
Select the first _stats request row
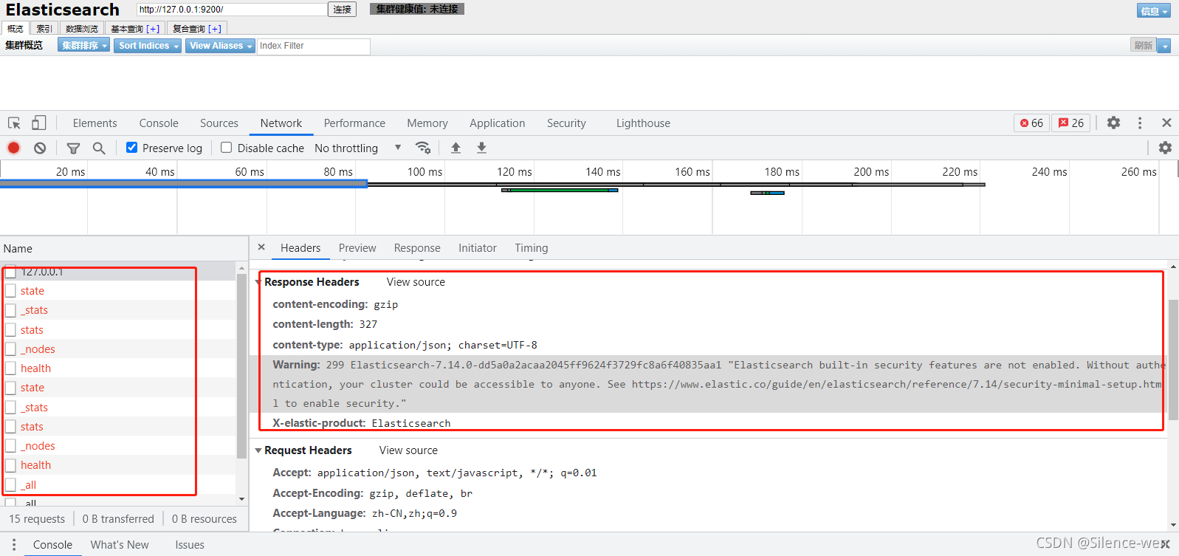[x=118, y=310]
